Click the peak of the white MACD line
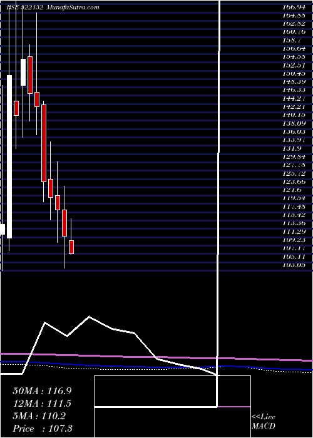 pos(89,317)
